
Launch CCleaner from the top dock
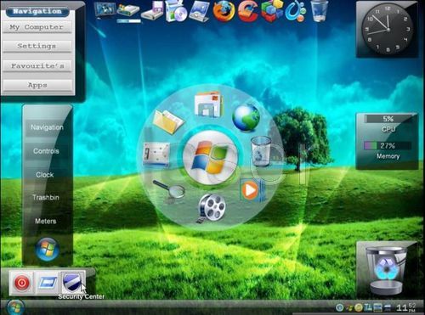(248, 11)
